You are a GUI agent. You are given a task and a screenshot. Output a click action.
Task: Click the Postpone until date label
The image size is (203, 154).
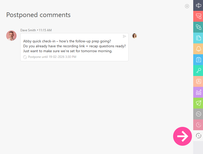click(52, 57)
